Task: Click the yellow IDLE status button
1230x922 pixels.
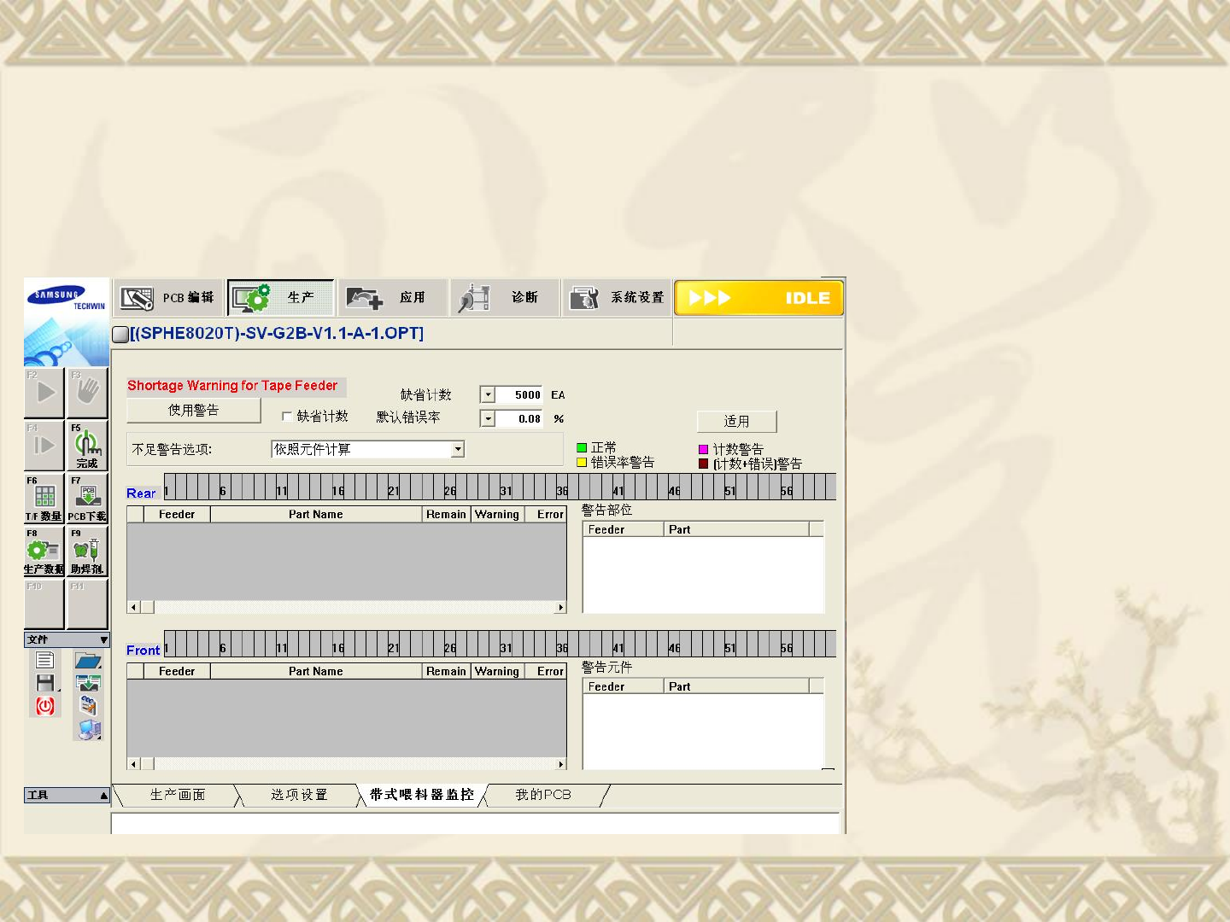Action: click(x=758, y=298)
